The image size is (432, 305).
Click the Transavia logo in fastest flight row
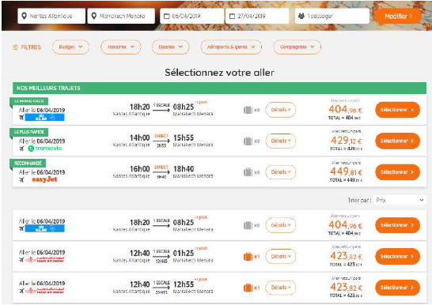45,149
